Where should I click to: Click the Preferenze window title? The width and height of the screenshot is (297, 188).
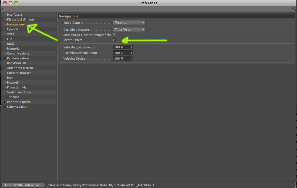point(148,3)
